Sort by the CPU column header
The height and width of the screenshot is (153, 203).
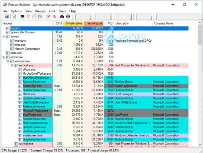58,23
